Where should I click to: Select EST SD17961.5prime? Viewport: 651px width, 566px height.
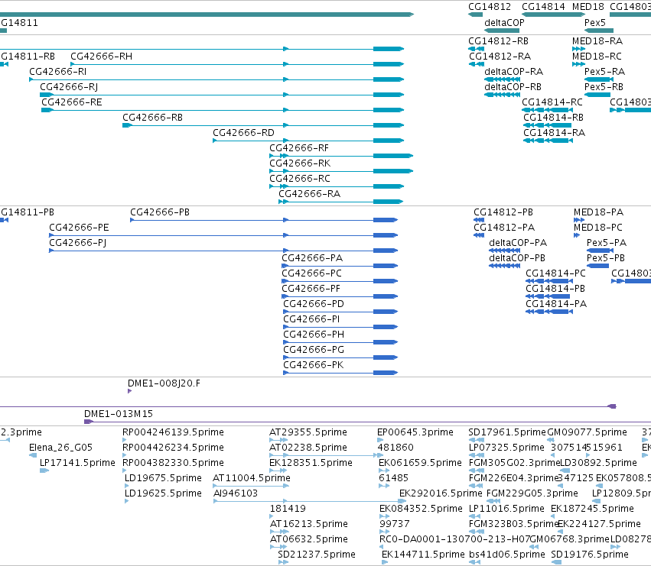[x=507, y=432]
